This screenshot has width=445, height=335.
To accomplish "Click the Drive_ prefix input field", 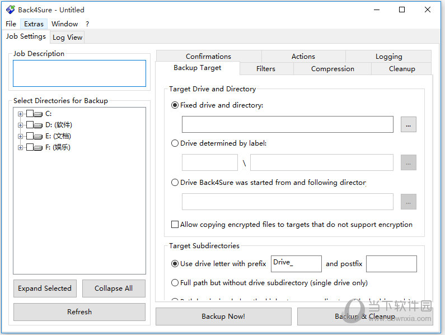I will coord(296,264).
